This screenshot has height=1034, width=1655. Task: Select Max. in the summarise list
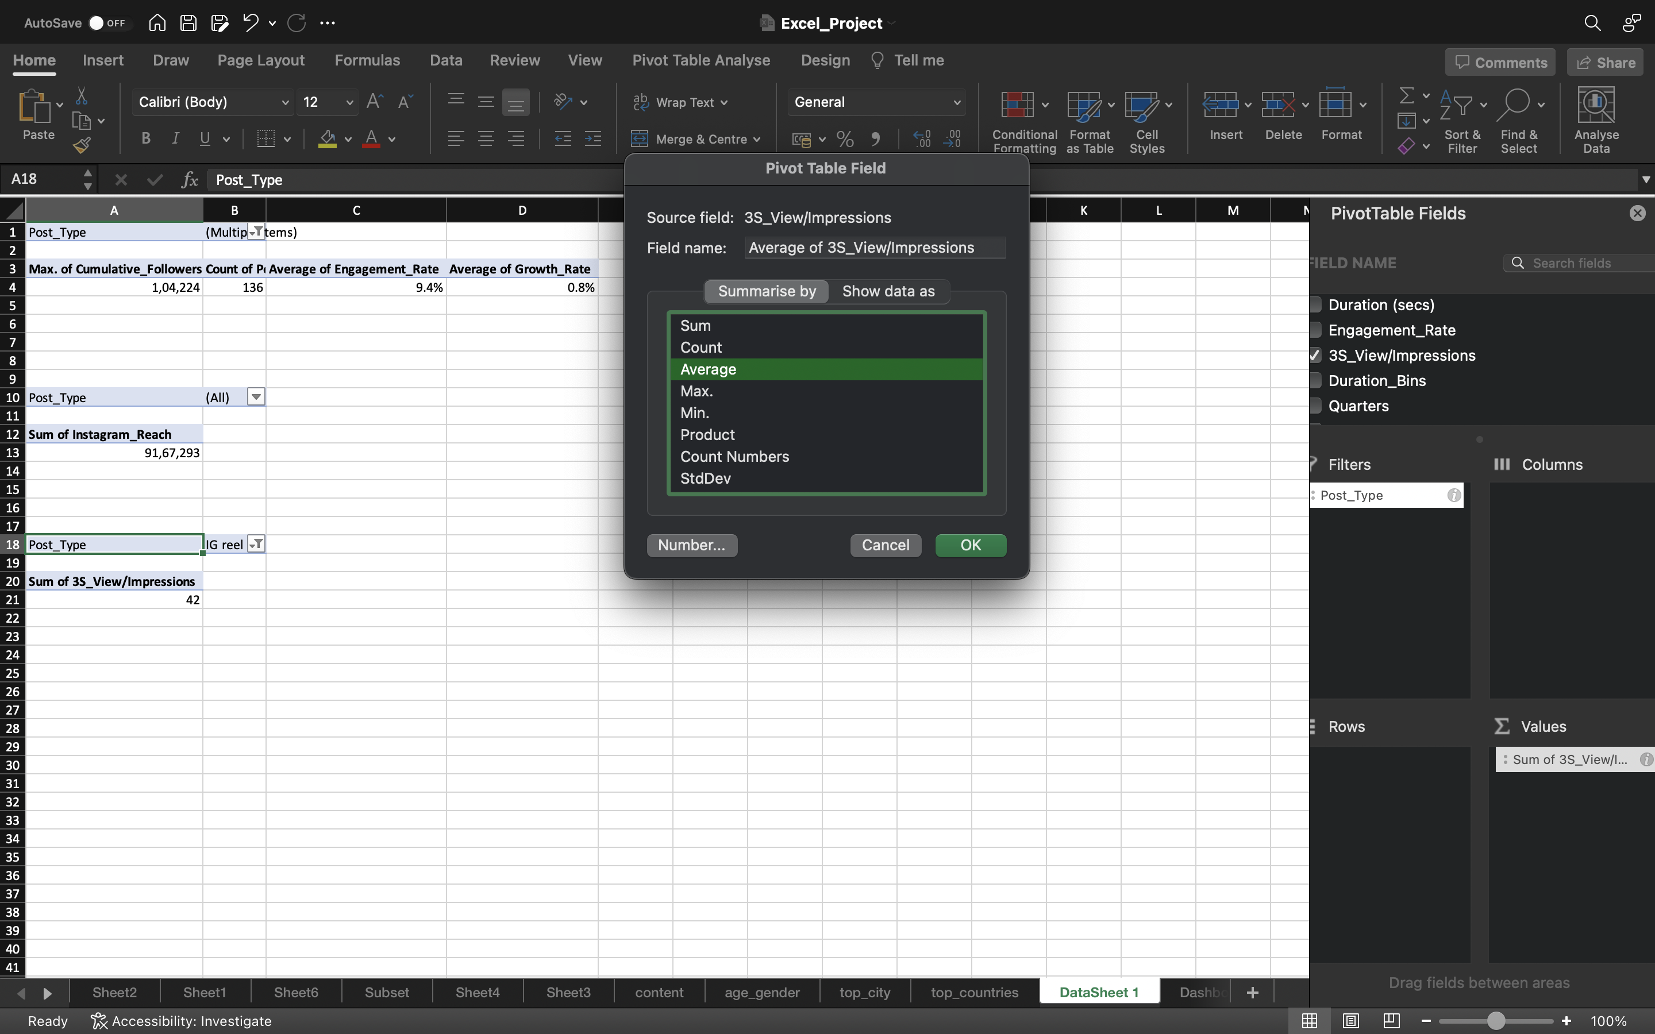coord(826,391)
